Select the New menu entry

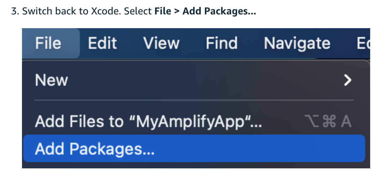(194, 80)
